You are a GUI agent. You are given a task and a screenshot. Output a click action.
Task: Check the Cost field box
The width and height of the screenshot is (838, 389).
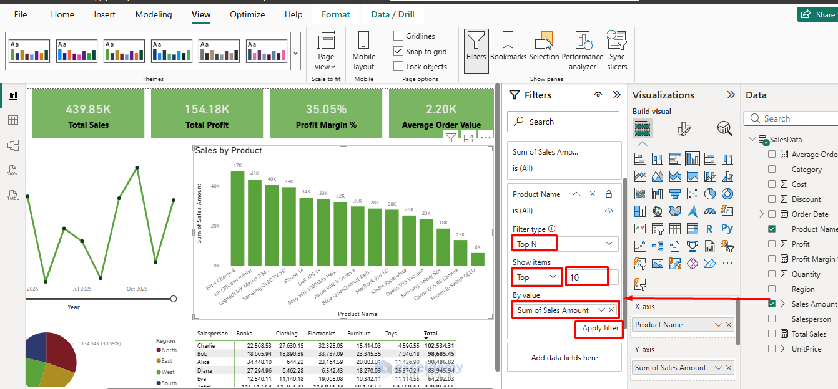[772, 184]
